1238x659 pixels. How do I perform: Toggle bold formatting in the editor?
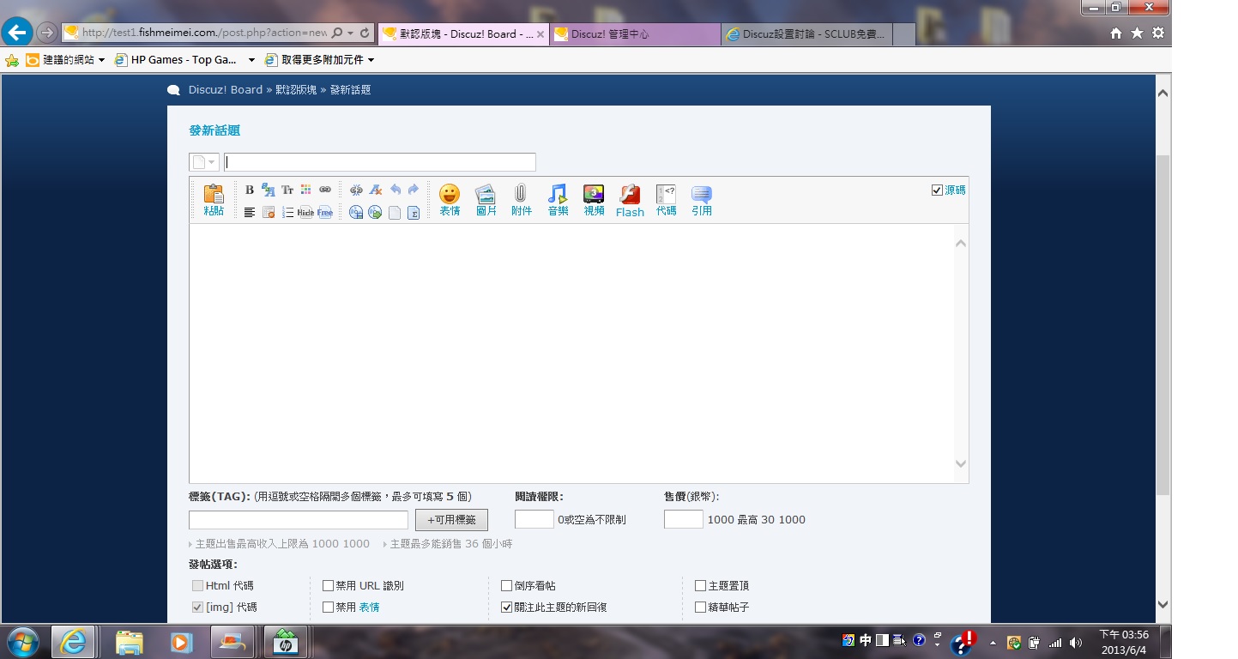[250, 190]
